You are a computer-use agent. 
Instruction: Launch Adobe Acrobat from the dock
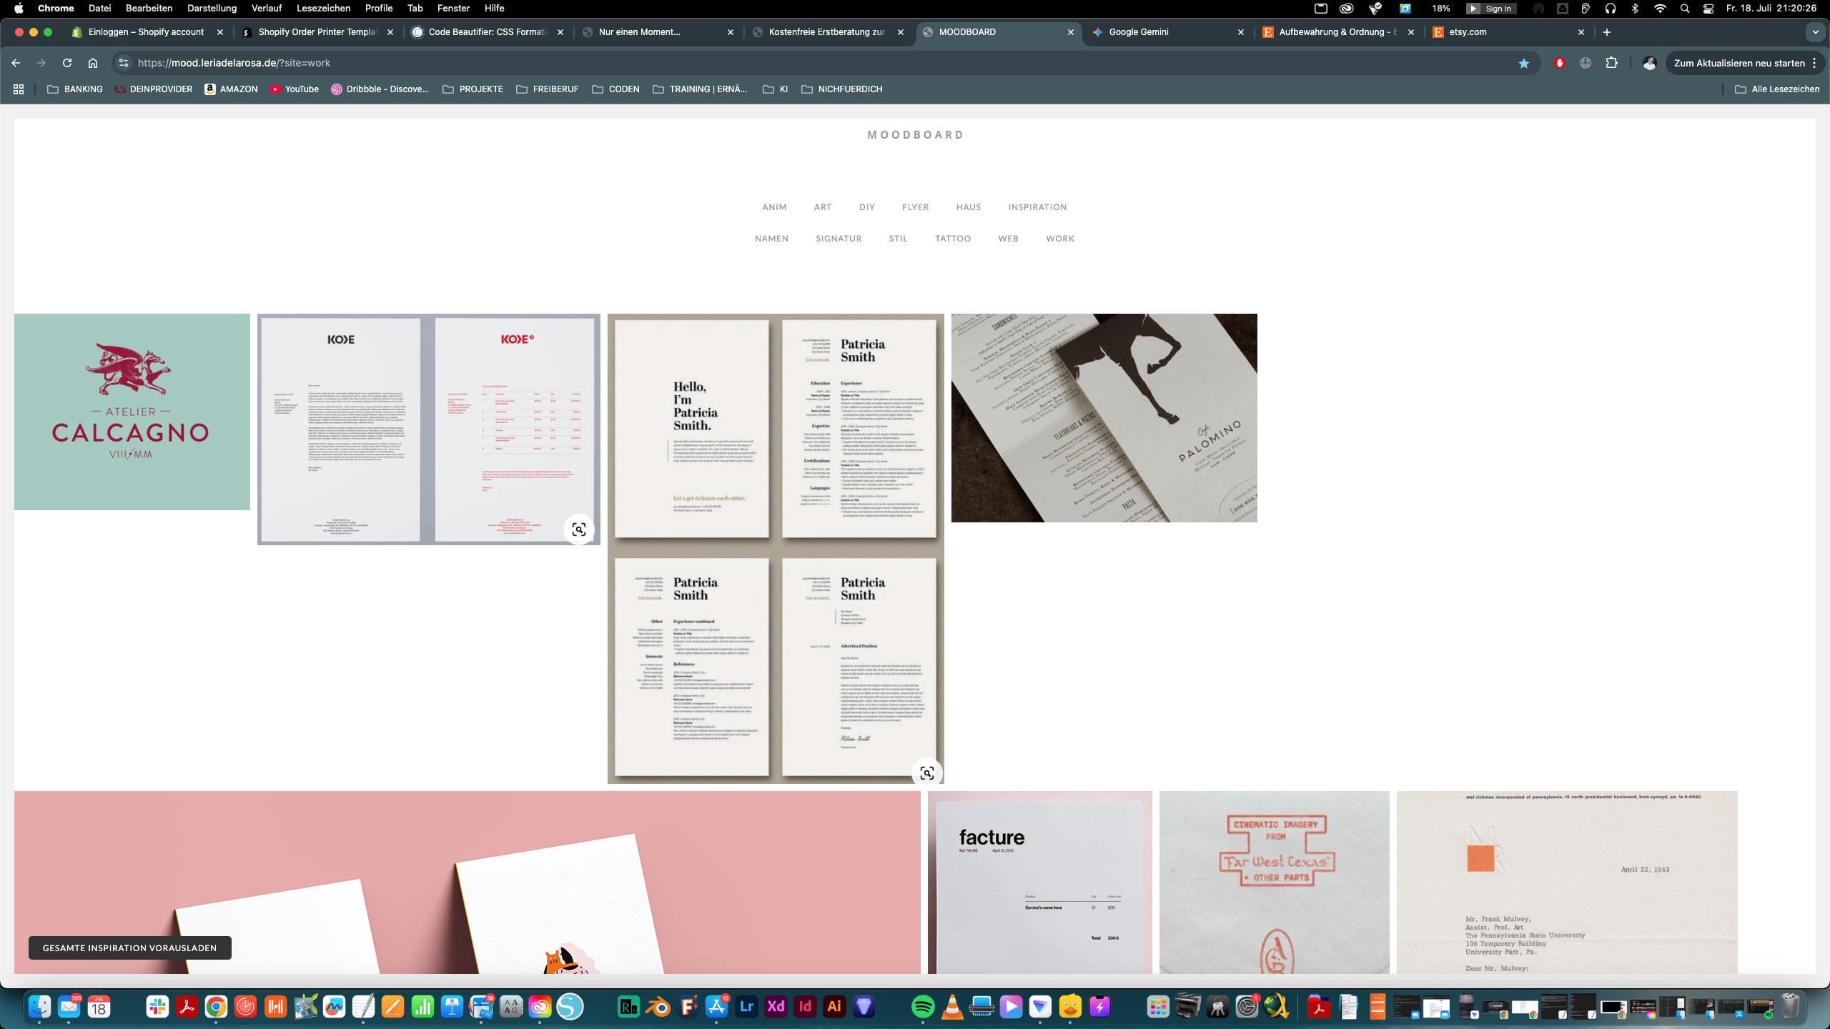tap(187, 1007)
